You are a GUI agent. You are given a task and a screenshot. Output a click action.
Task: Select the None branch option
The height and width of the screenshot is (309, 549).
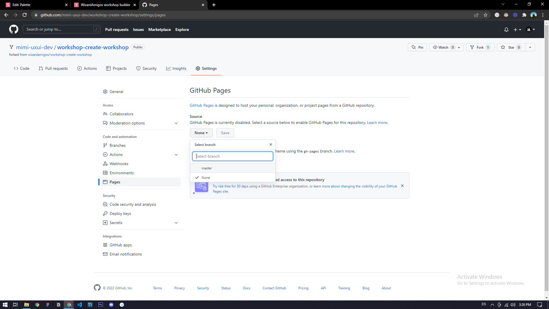coord(206,178)
